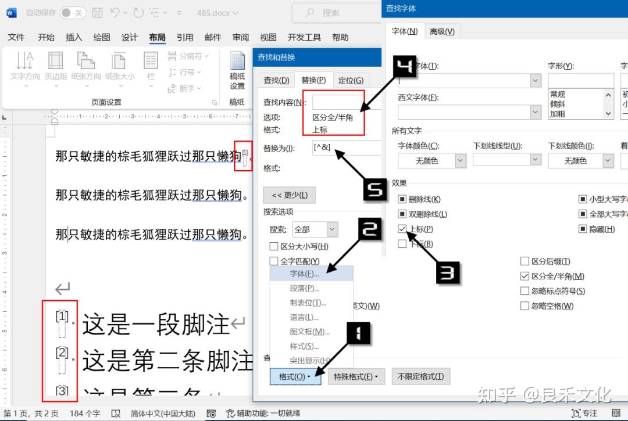Switch to the 引用 ribbon tab

click(185, 37)
